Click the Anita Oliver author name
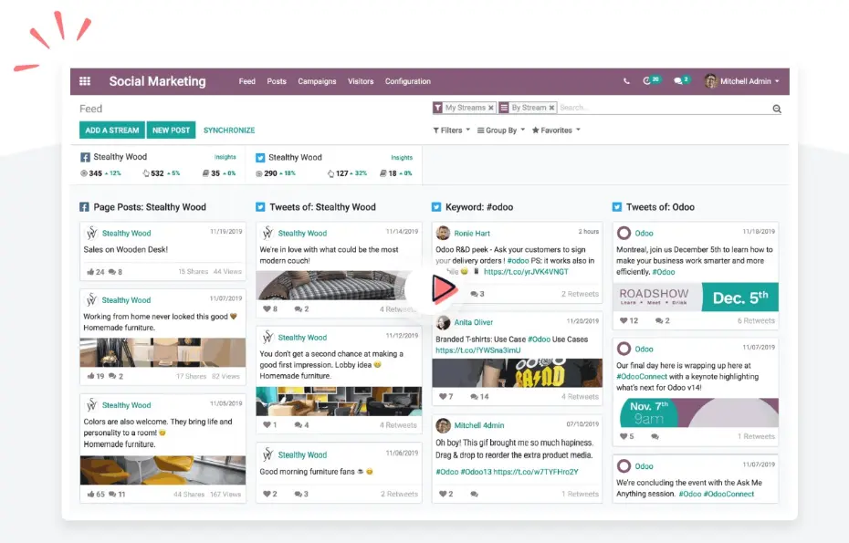 [x=473, y=322]
